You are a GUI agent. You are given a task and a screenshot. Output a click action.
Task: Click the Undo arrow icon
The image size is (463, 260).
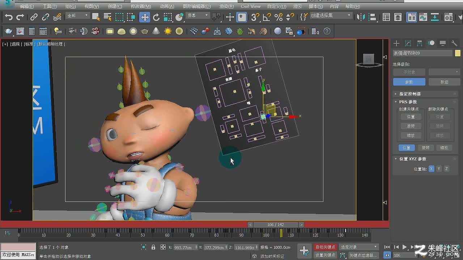9,17
